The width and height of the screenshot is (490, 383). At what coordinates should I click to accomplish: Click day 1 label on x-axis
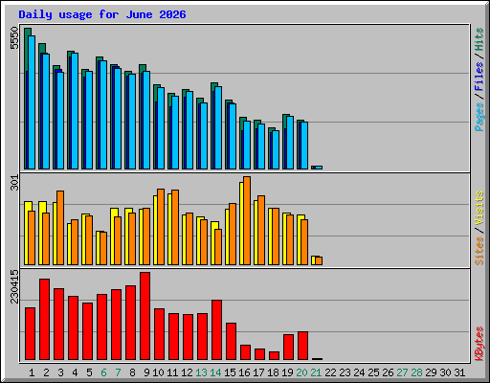click(x=32, y=372)
